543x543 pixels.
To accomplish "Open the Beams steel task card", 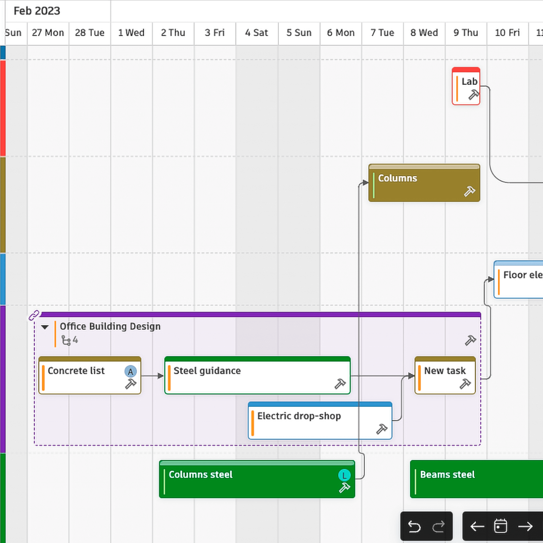I will click(x=474, y=479).
